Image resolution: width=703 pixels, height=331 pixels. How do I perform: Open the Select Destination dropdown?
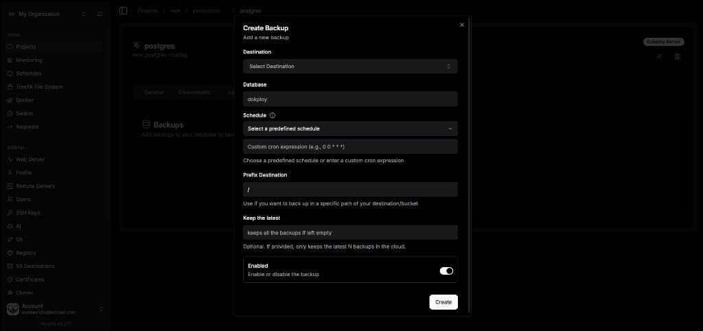[x=350, y=67]
